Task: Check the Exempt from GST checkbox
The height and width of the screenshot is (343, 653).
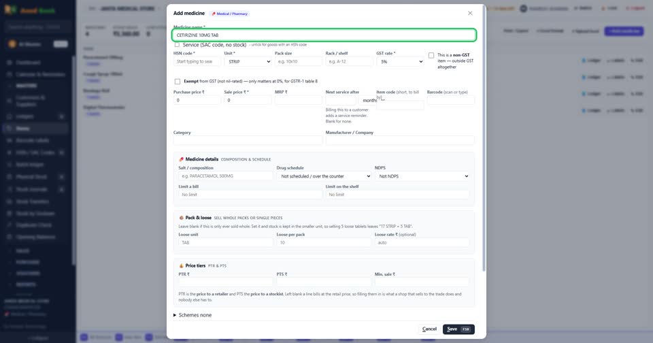Action: tap(178, 81)
